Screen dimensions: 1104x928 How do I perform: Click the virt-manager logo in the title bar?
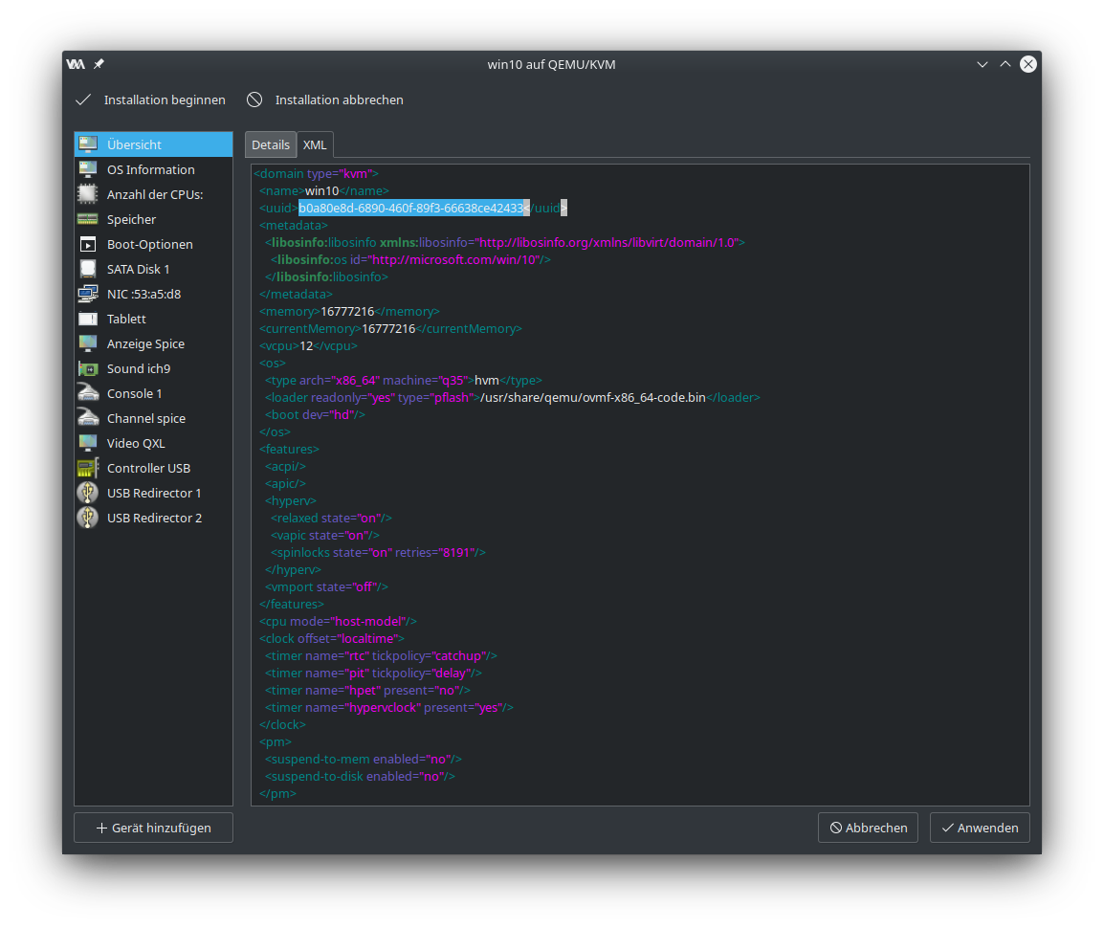click(76, 64)
